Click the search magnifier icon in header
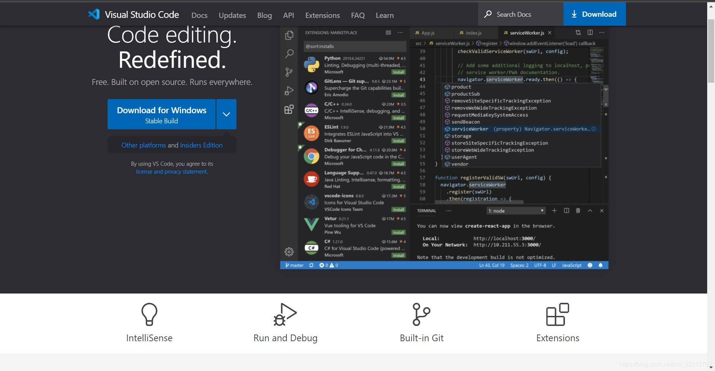Image resolution: width=715 pixels, height=371 pixels. 488,14
